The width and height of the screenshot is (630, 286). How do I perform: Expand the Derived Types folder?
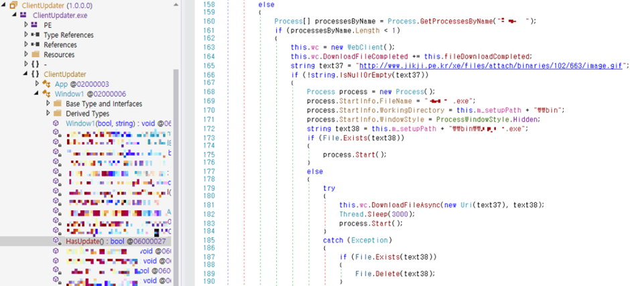[49, 113]
